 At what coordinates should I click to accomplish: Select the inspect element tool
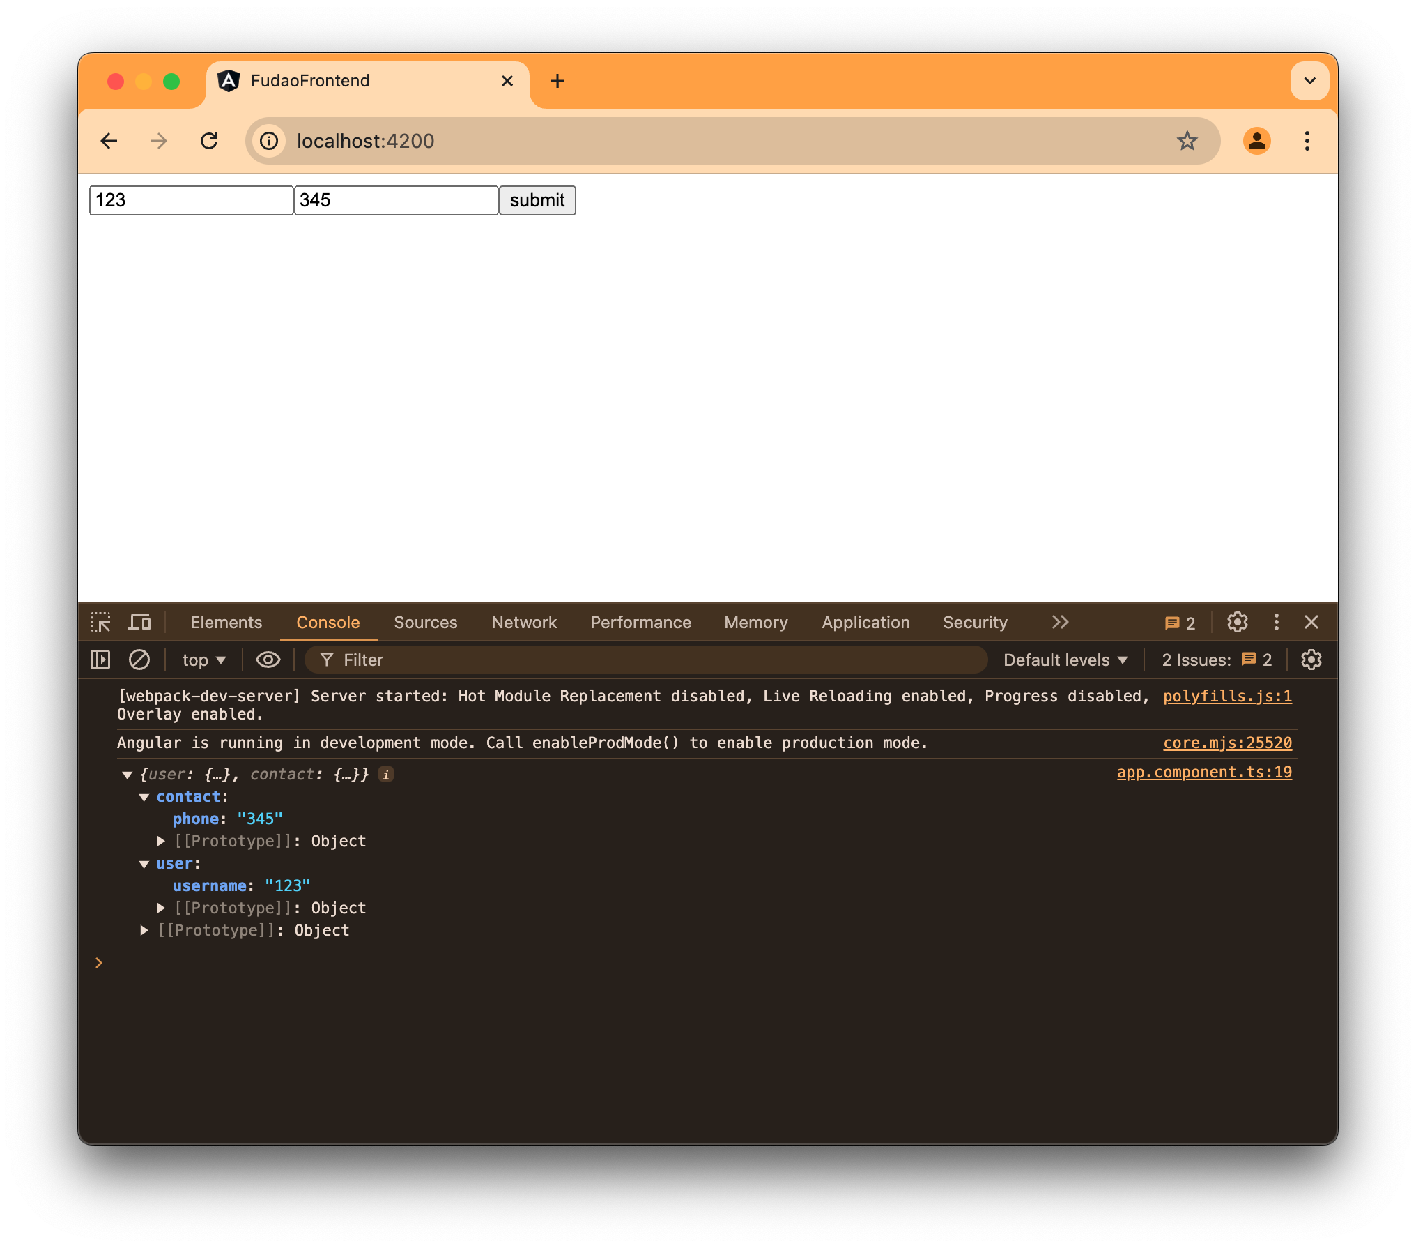point(101,622)
